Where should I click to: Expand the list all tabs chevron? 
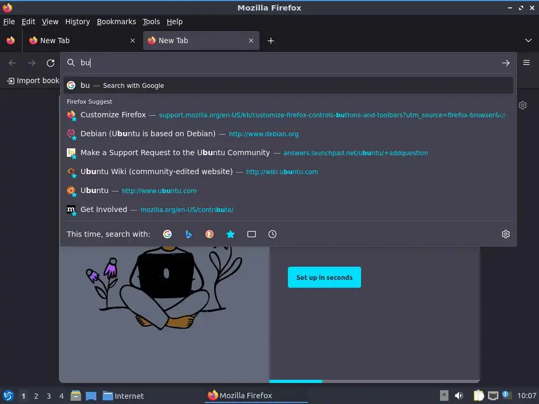pyautogui.click(x=528, y=41)
